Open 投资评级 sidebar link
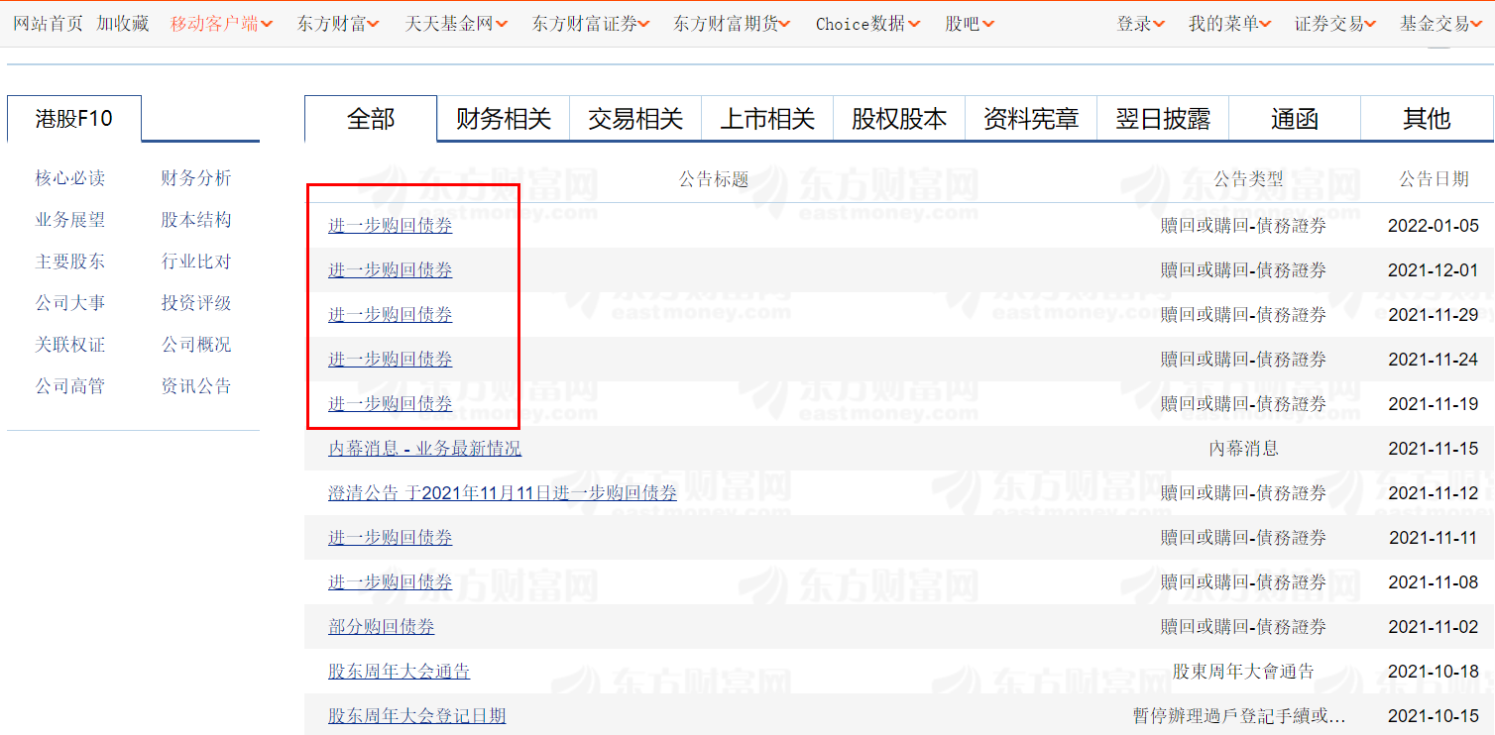 (196, 303)
